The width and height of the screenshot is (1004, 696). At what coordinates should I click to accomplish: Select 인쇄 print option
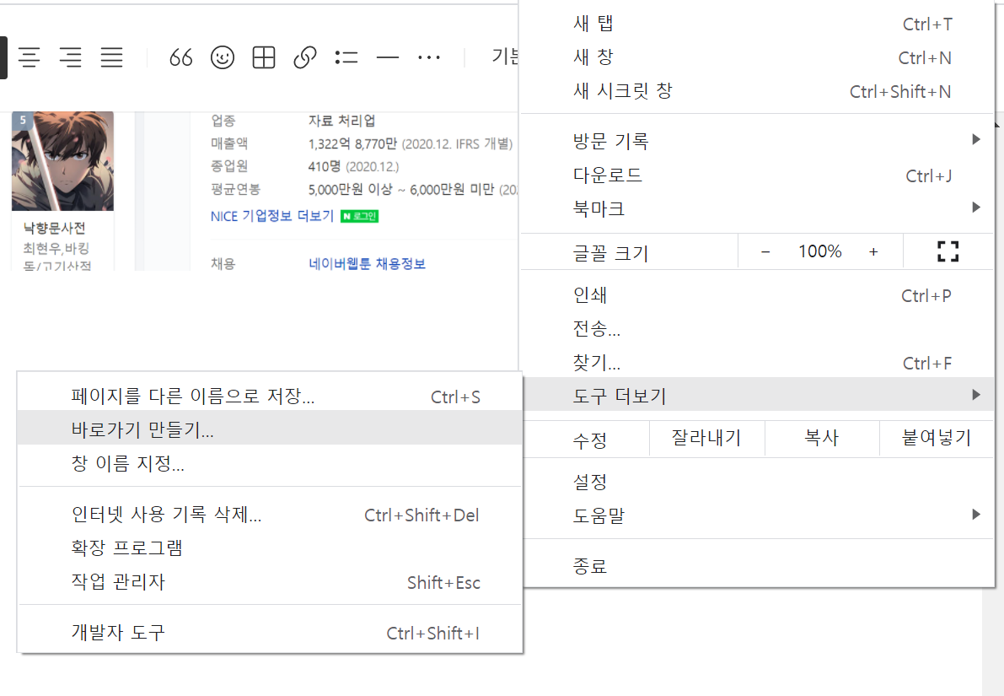point(758,295)
